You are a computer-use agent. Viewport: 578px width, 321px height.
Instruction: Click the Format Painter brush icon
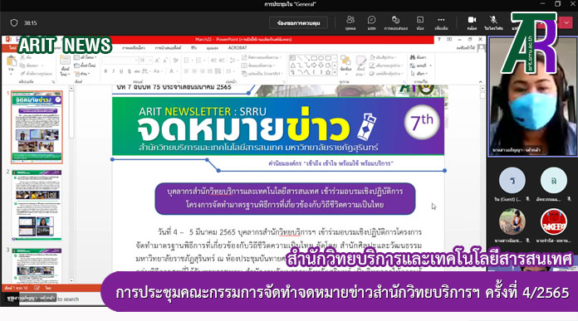23,74
